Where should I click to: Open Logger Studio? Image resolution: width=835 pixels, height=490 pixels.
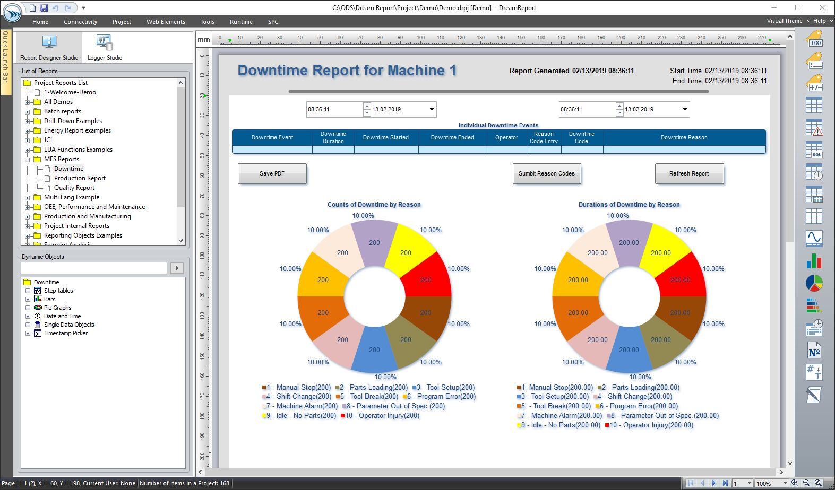[x=105, y=47]
